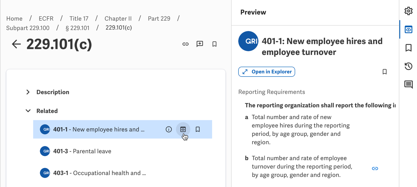Click requirement a about new employee hires
The width and height of the screenshot is (417, 187).
click(x=301, y=130)
